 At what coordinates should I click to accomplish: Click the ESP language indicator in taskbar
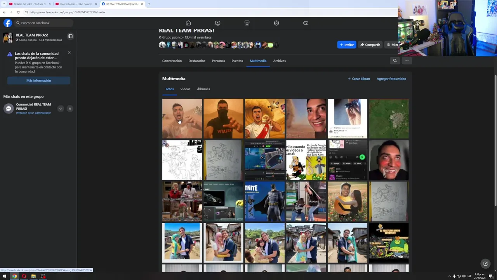(469, 276)
